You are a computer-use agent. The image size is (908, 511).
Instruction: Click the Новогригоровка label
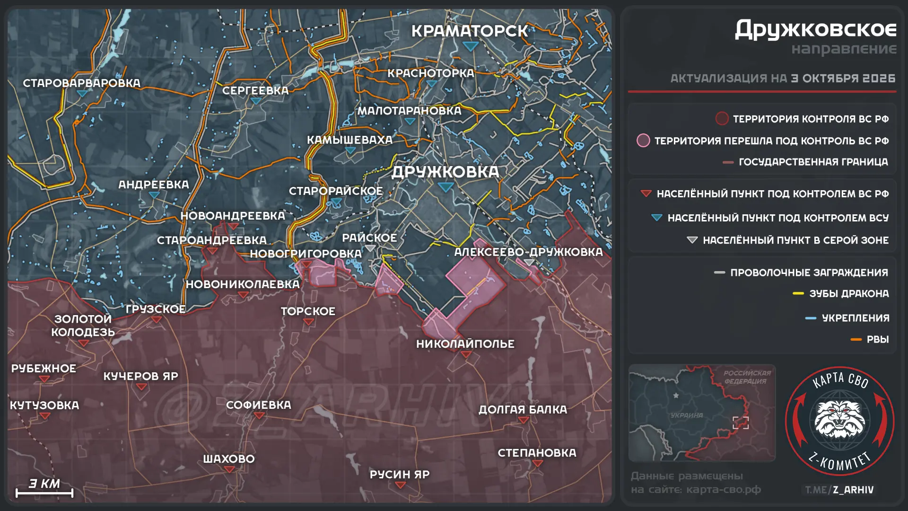click(x=306, y=254)
